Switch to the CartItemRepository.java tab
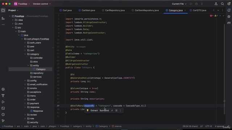The width and height of the screenshot is (232, 130). [x=145, y=10]
